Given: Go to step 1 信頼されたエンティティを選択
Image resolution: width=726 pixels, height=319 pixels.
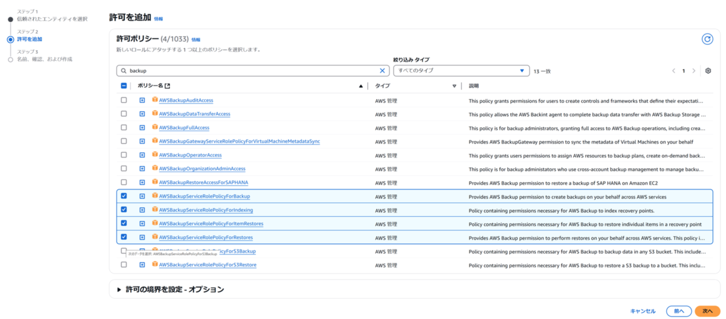Looking at the screenshot, I should click(52, 19).
